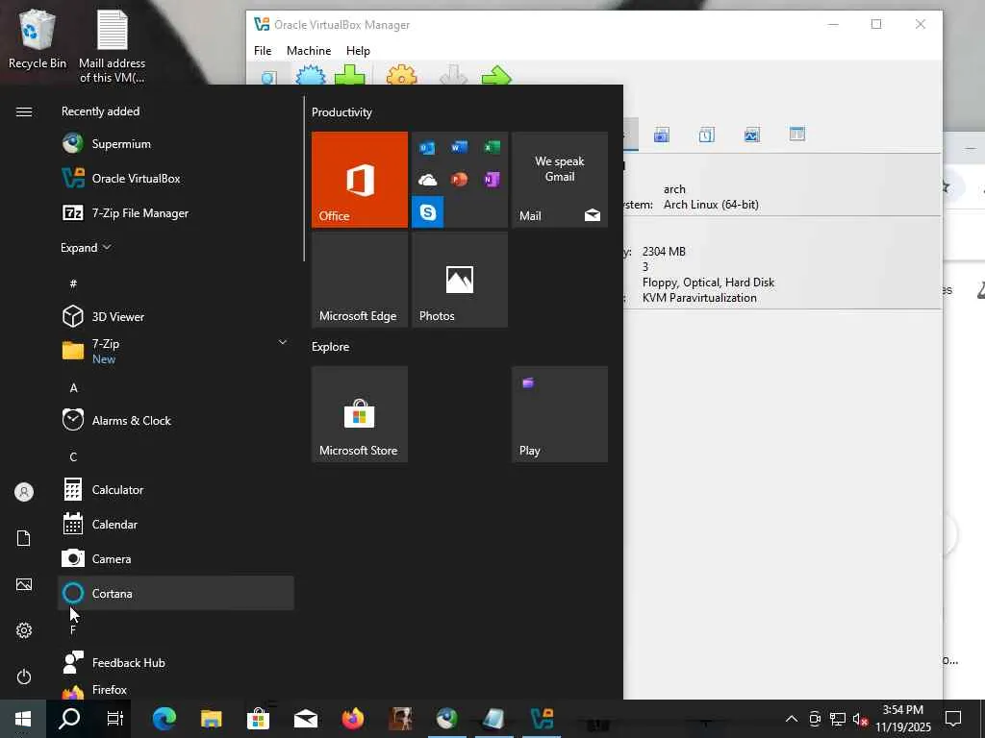Launch the Camera app
The width and height of the screenshot is (985, 738).
click(x=175, y=558)
